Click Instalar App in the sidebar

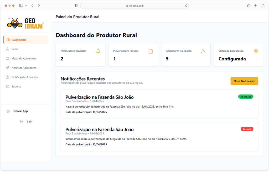(20, 111)
